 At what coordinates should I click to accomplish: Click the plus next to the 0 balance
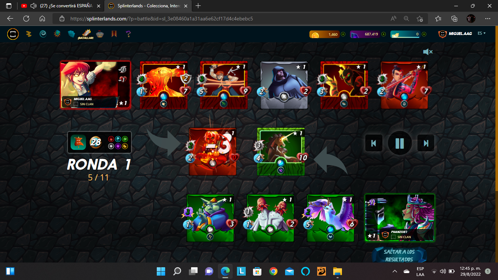tap(424, 34)
